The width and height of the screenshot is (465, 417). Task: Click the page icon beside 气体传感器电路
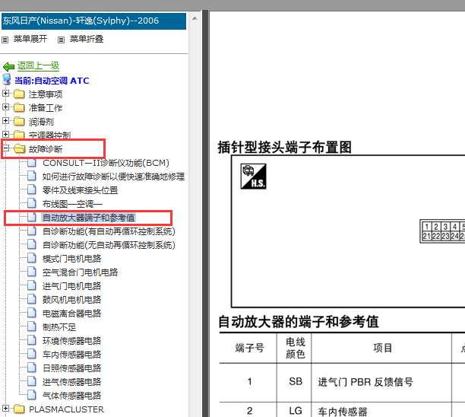(x=31, y=395)
